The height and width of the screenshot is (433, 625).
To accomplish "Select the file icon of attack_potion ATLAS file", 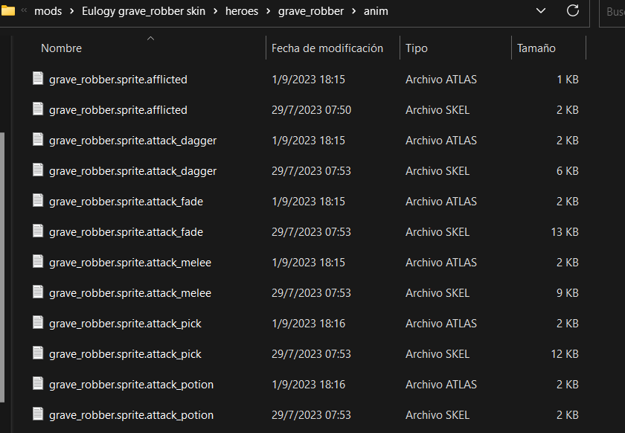I will click(x=38, y=384).
